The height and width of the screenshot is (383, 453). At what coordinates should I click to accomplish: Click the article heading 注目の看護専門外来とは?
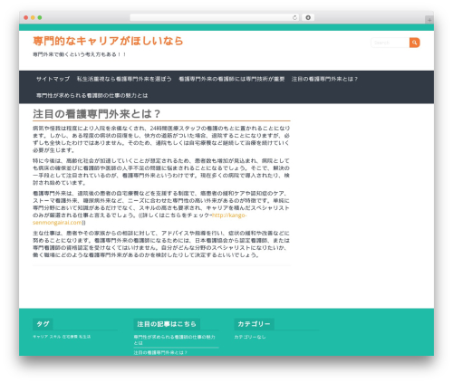pos(97,114)
